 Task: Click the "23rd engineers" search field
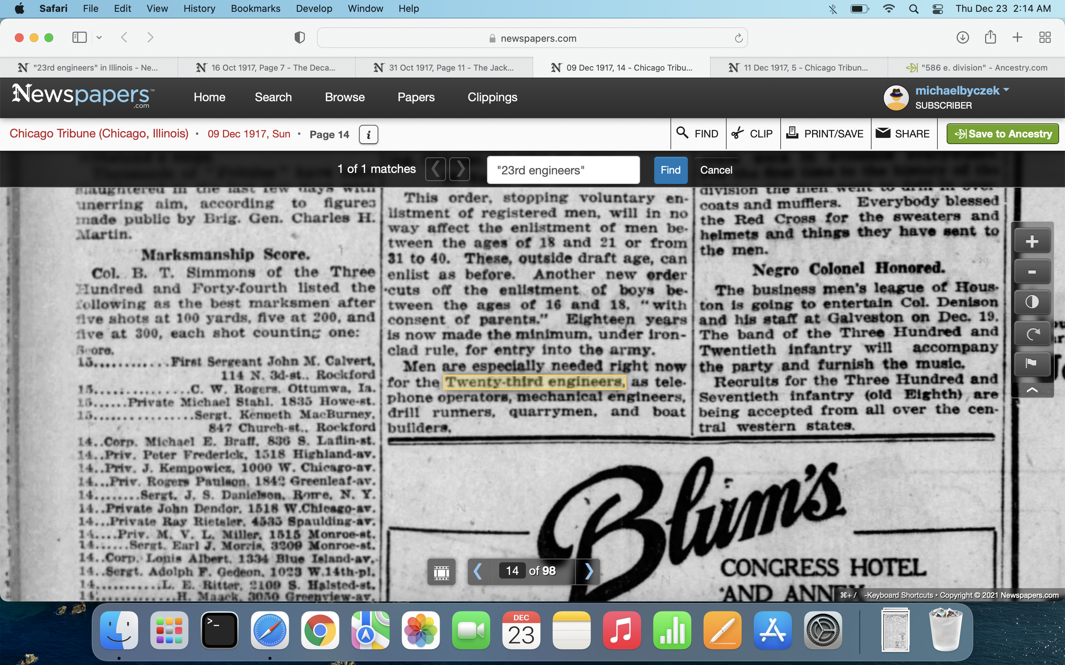(x=563, y=170)
